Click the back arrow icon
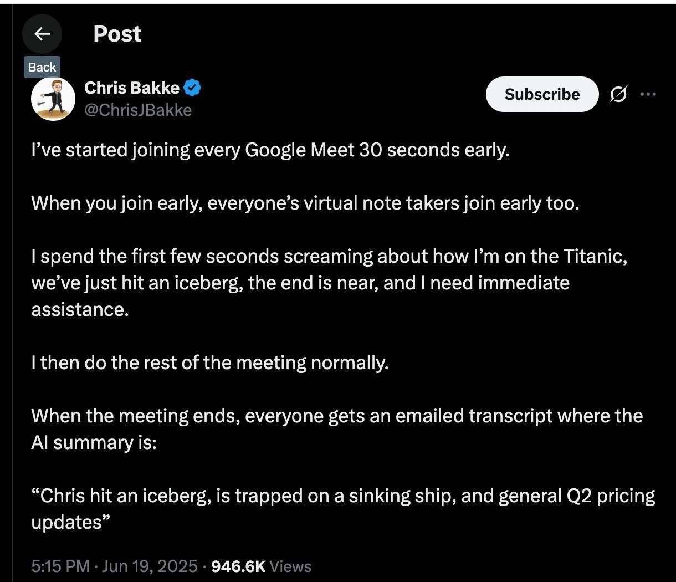The image size is (676, 582). 42,34
